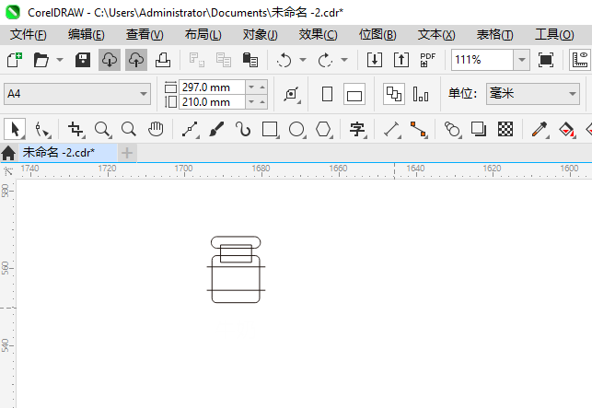Select the Crop tool
592x408 pixels.
(76, 129)
